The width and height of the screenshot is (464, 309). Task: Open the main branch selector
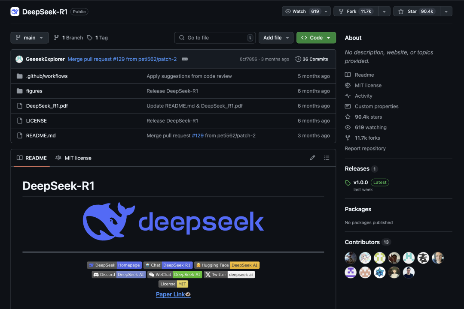(30, 37)
